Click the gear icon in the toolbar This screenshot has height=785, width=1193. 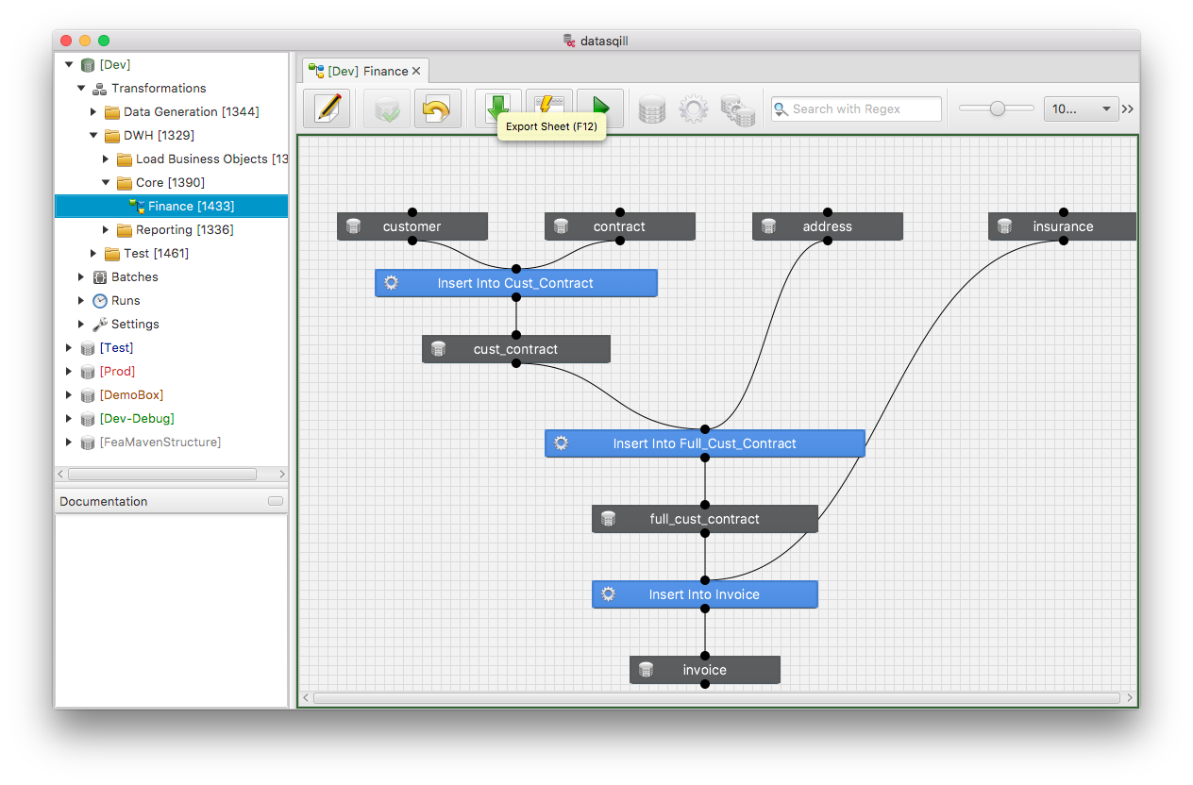tap(694, 109)
